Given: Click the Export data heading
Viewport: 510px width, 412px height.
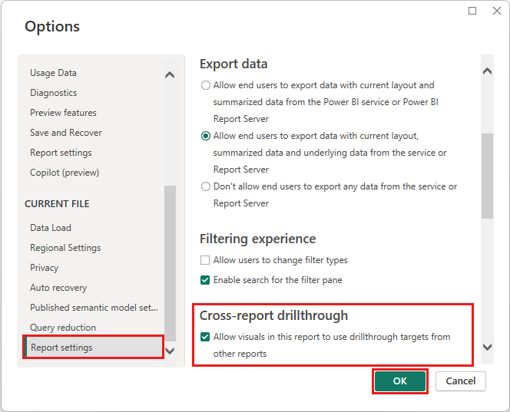Looking at the screenshot, I should (x=233, y=64).
